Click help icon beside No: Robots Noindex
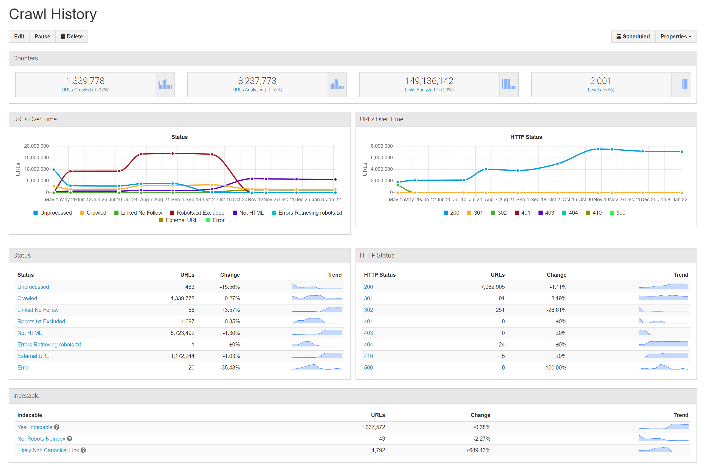The width and height of the screenshot is (705, 470). tap(69, 438)
